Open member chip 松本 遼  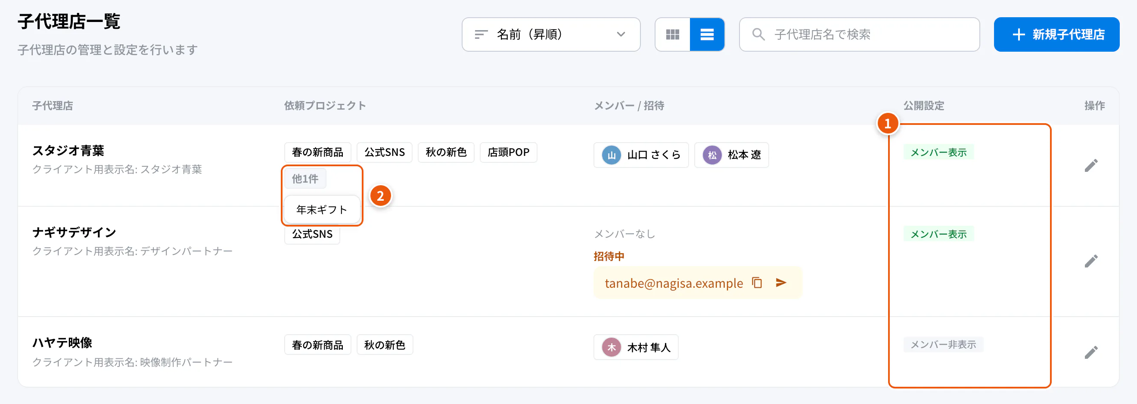[731, 155]
